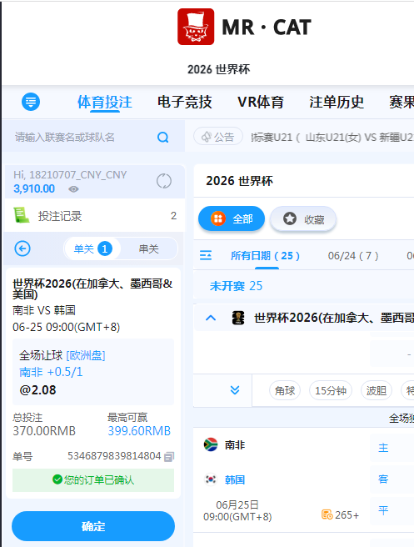Expand the double-chevron market options
The width and height of the screenshot is (414, 547).
pos(235,390)
